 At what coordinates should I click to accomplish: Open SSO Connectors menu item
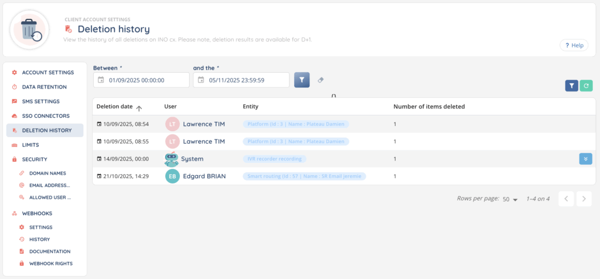coord(46,116)
